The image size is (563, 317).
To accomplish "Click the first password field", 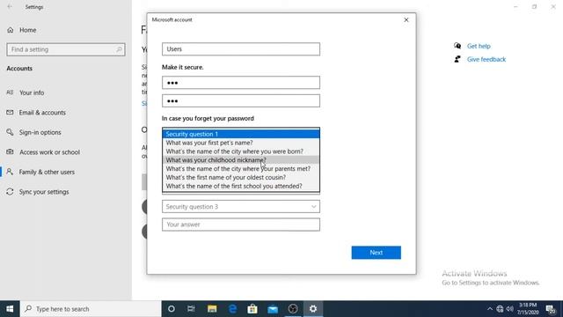I will tap(241, 83).
